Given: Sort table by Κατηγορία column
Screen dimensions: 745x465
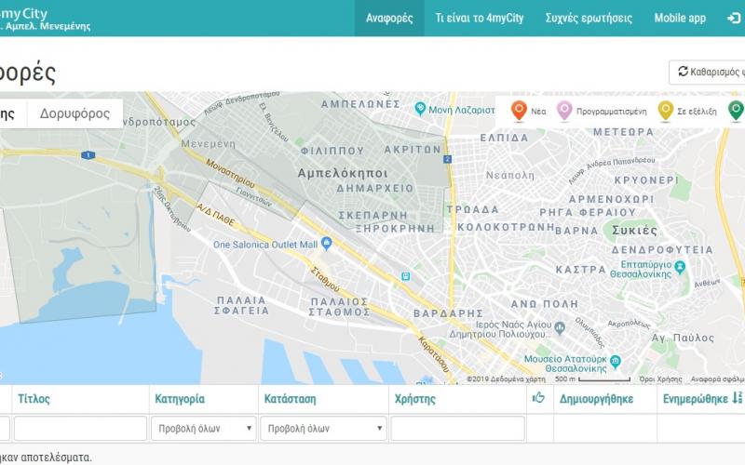Looking at the screenshot, I should (x=180, y=399).
